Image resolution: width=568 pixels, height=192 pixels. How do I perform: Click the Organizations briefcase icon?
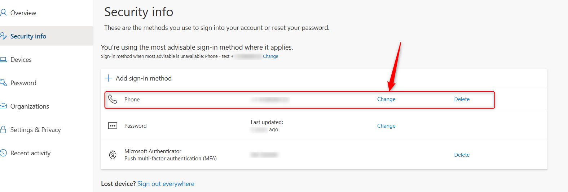click(3, 106)
